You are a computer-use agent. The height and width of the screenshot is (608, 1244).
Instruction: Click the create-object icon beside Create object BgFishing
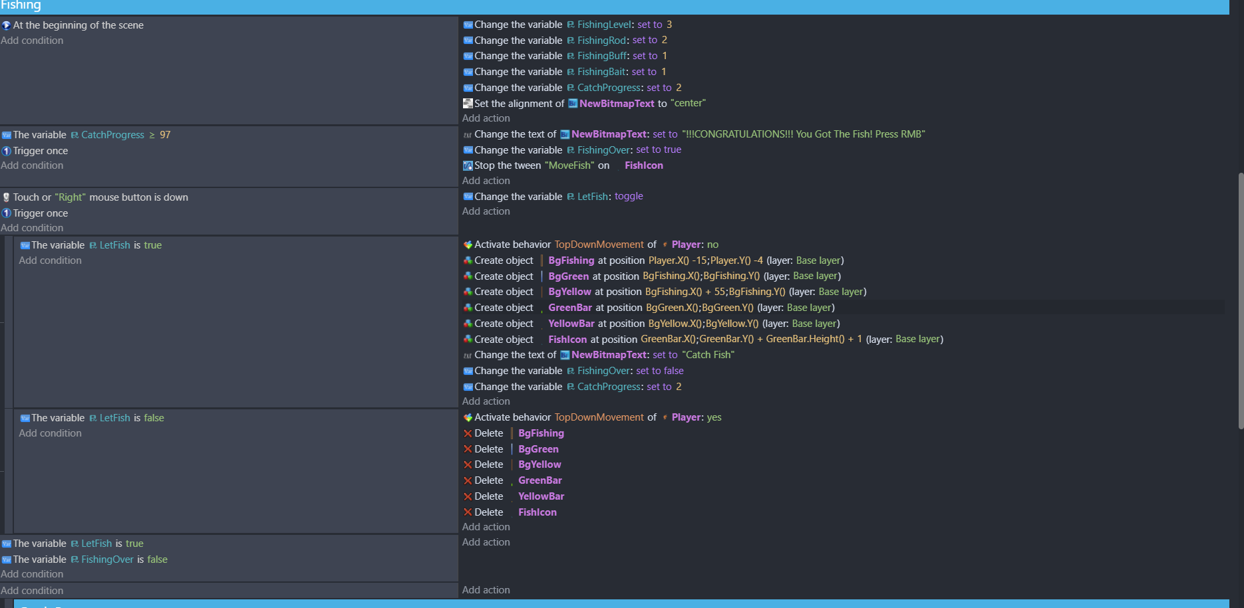click(x=468, y=260)
